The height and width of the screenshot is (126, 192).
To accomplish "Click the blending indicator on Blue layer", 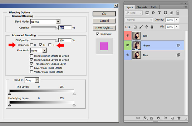I will point(178,55).
